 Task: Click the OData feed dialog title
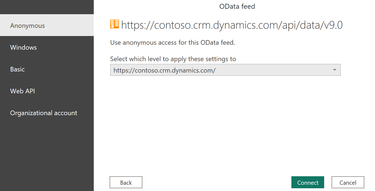click(x=237, y=6)
